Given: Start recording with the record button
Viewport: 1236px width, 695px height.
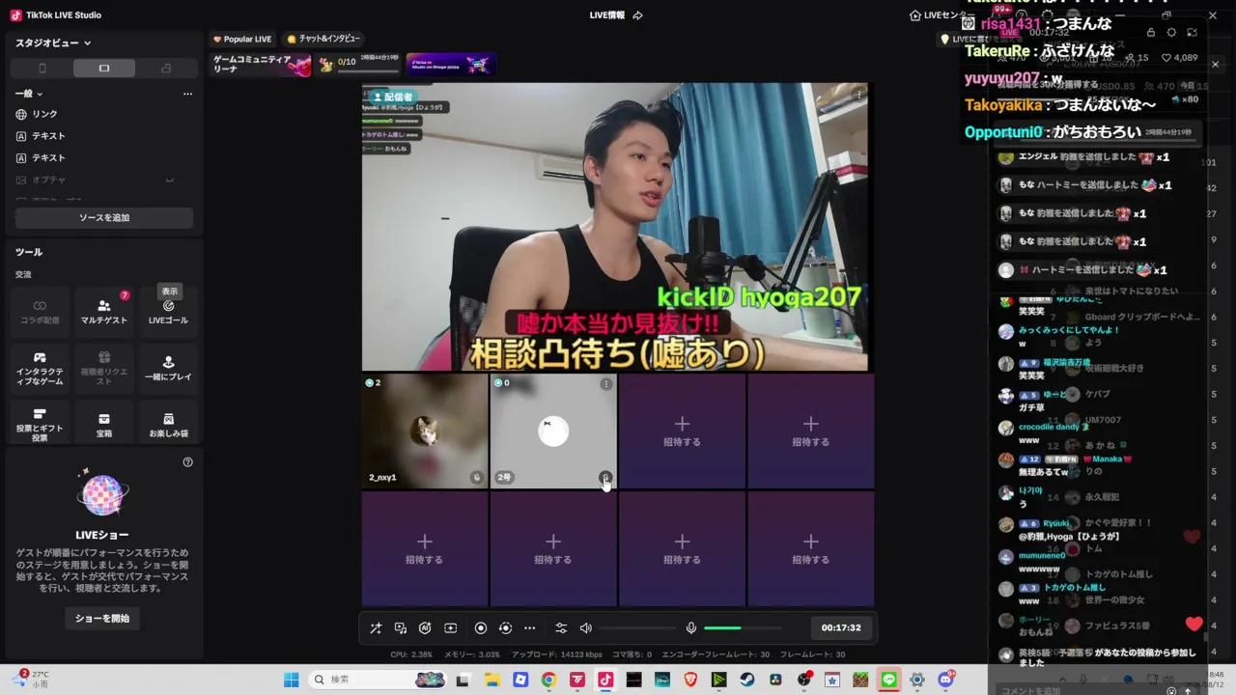Looking at the screenshot, I should point(481,627).
